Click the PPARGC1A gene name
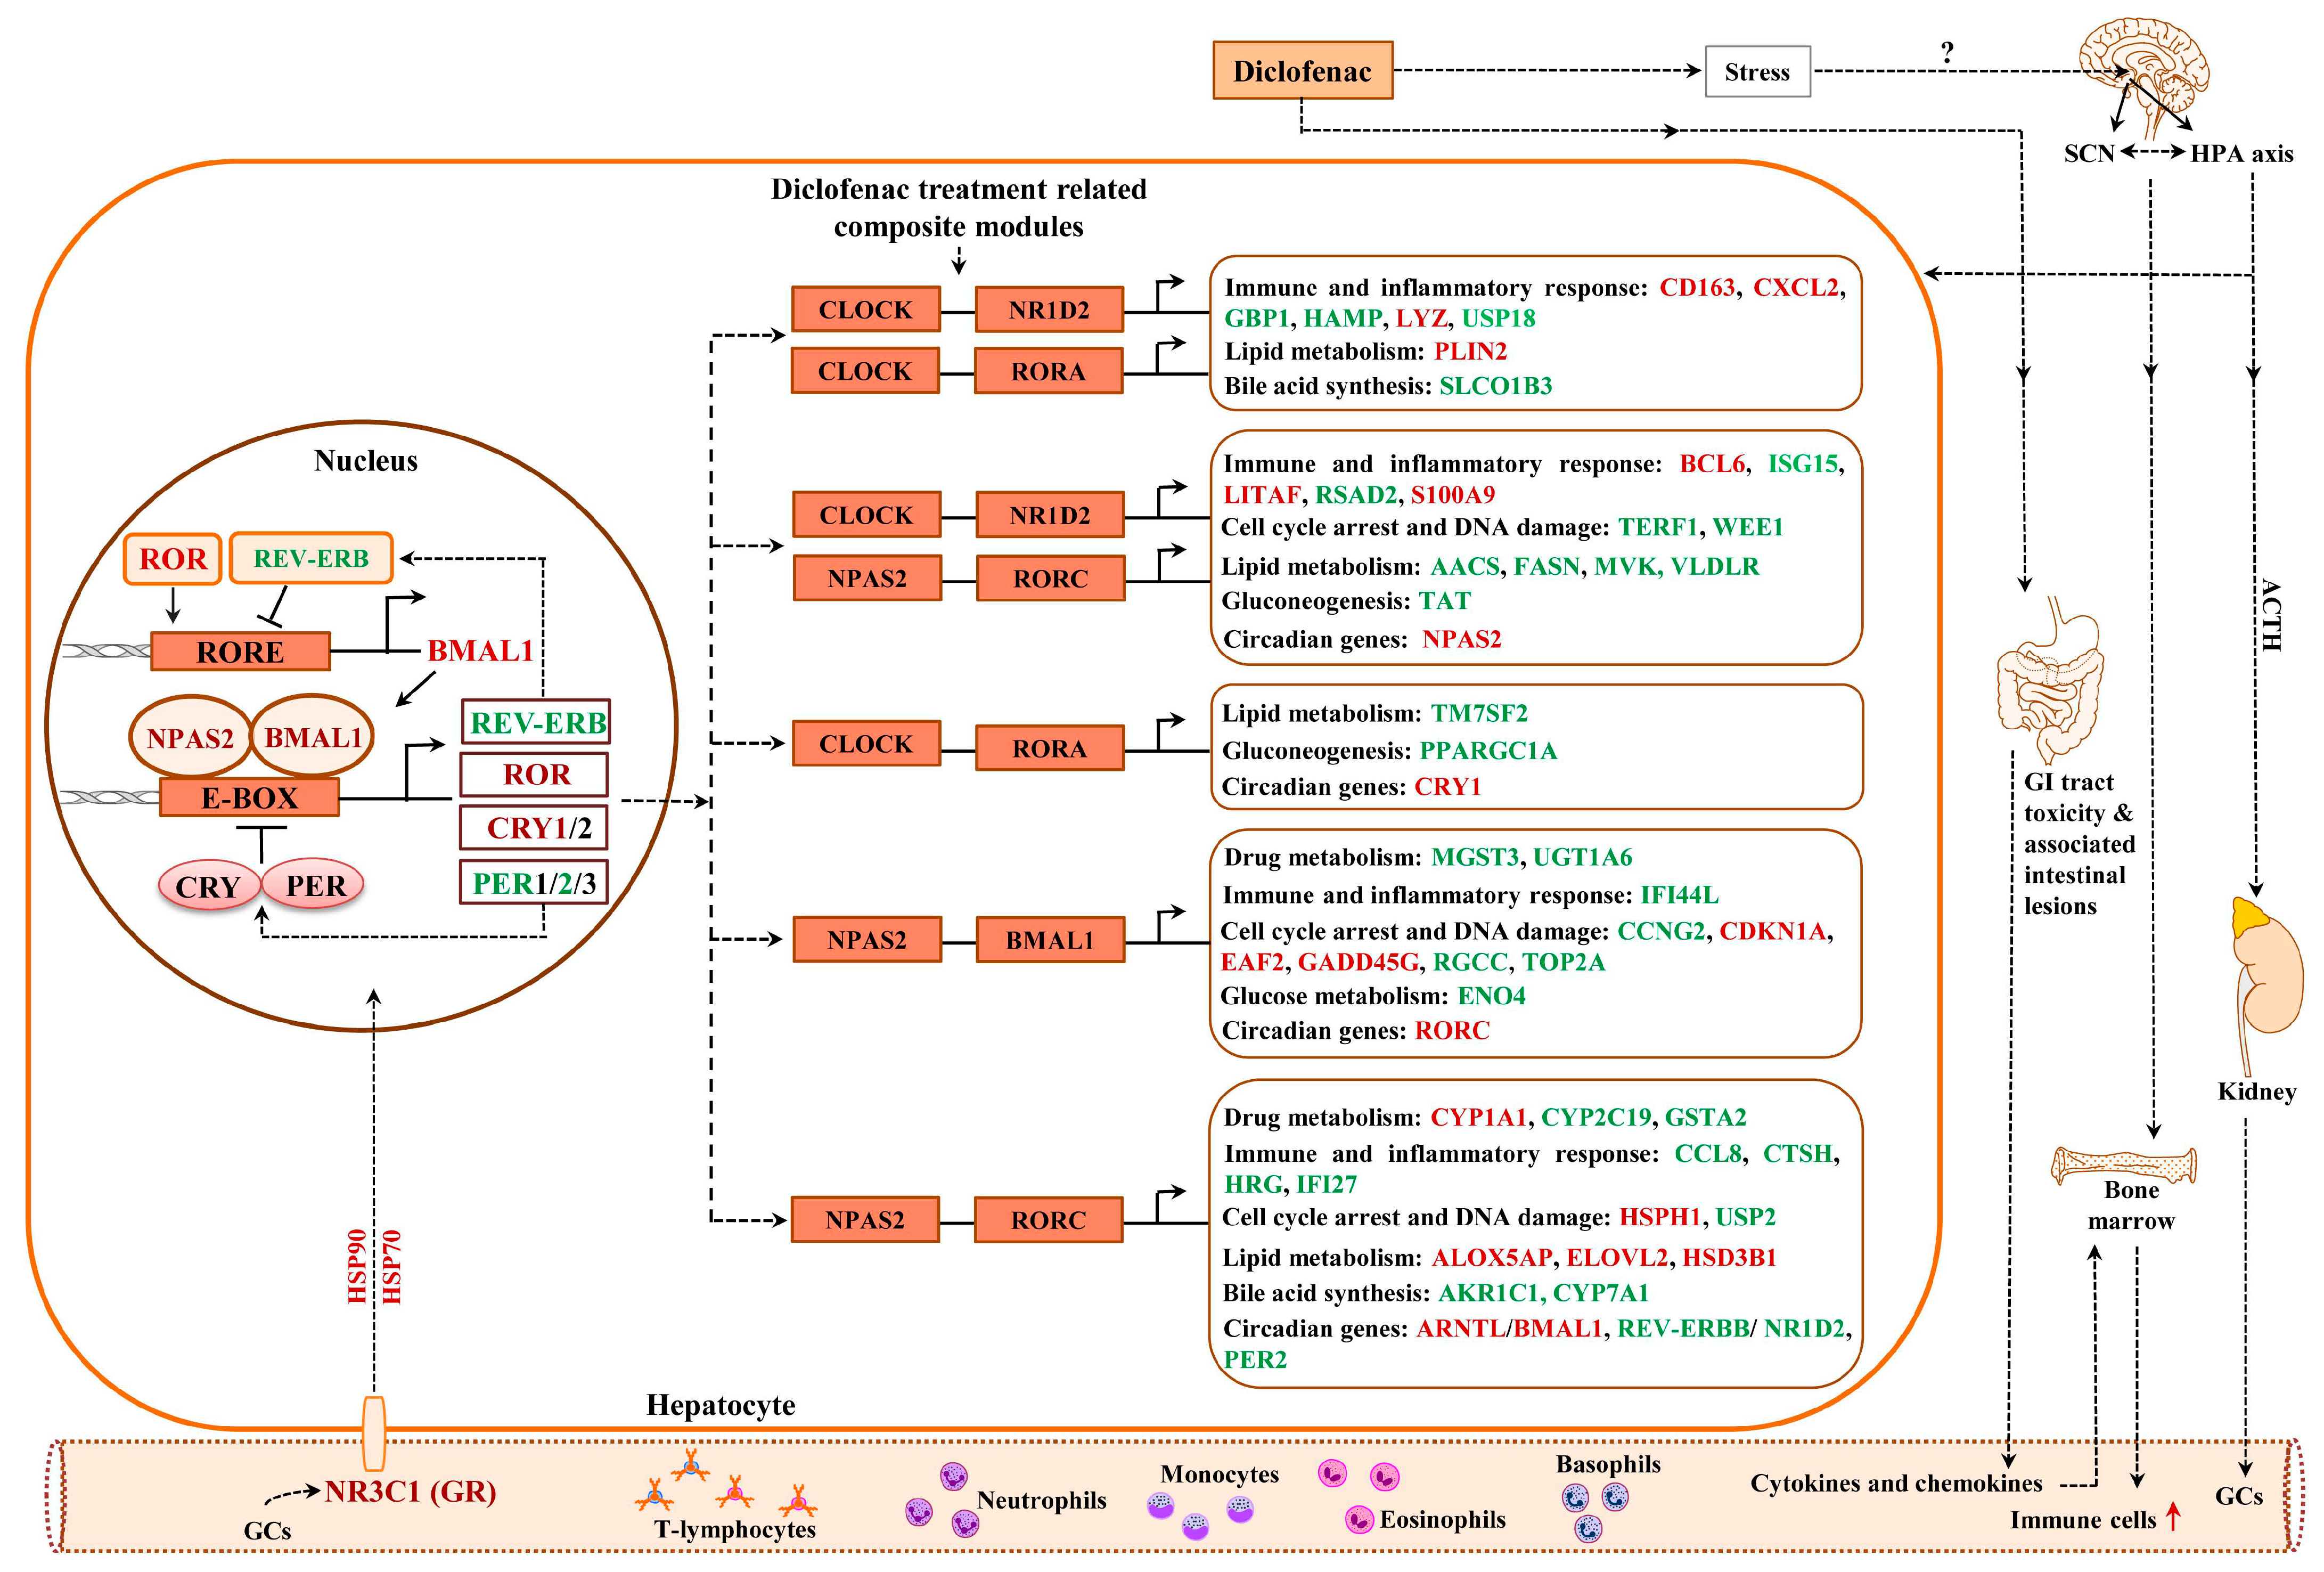 point(1488,750)
